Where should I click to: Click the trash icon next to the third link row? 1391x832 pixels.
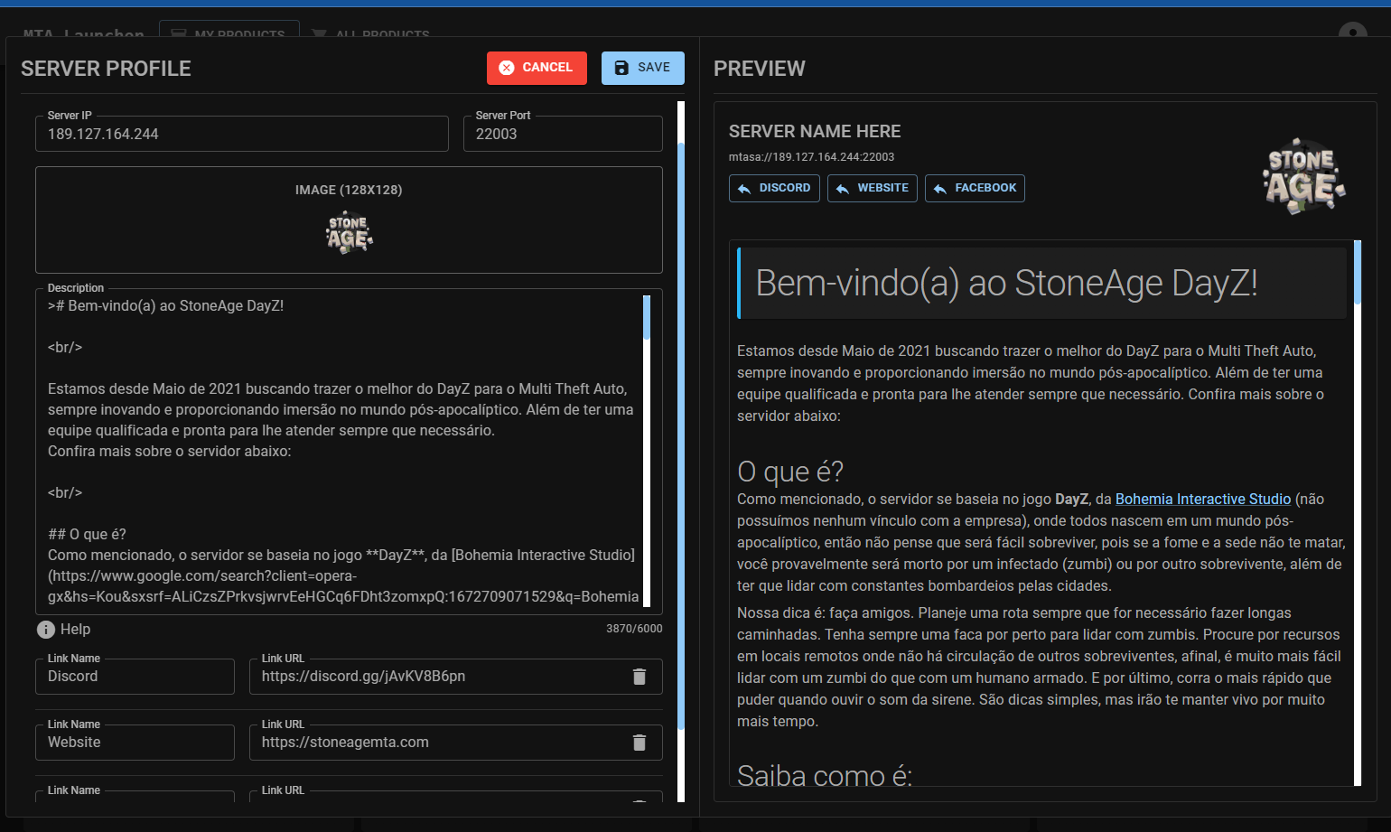[x=639, y=804]
